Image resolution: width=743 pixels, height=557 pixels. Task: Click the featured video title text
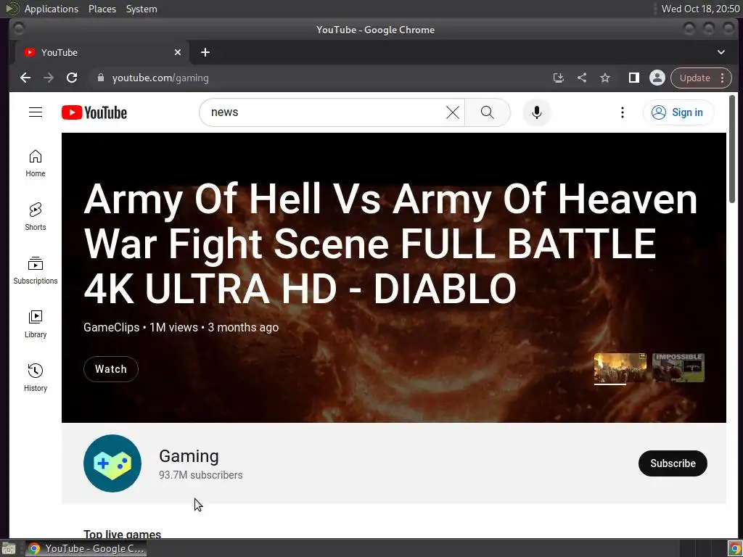click(390, 244)
